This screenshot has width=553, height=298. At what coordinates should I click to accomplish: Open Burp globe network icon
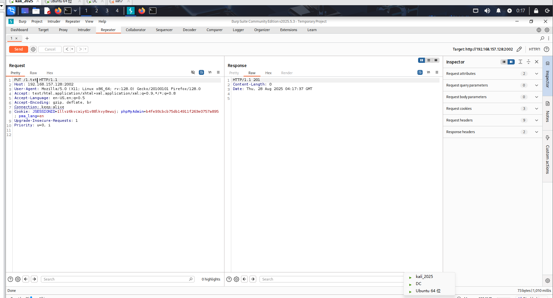click(539, 30)
